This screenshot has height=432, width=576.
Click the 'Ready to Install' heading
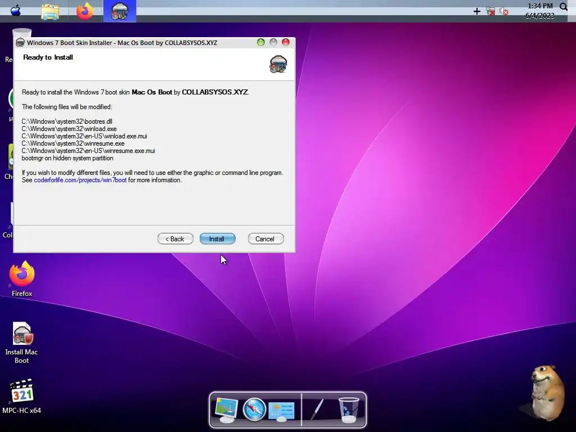(48, 57)
